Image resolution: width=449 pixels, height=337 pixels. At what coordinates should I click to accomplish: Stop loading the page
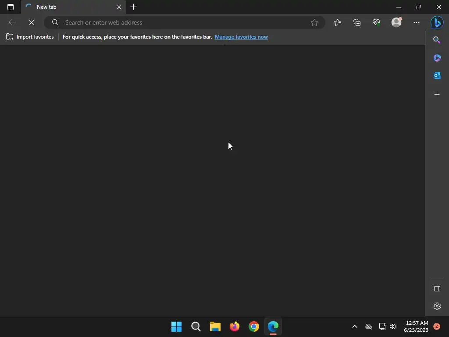[32, 22]
